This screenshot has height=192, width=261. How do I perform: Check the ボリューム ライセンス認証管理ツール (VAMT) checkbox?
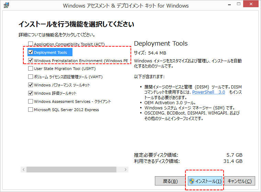(x=31, y=77)
